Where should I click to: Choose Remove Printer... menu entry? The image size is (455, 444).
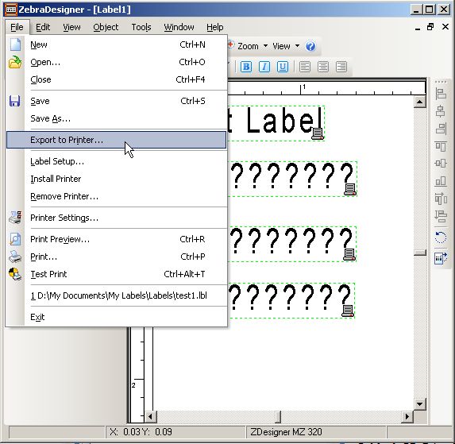pos(116,196)
